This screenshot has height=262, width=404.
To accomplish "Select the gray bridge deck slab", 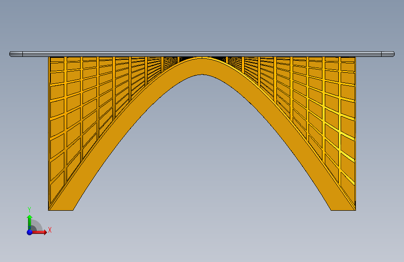I will point(202,54).
